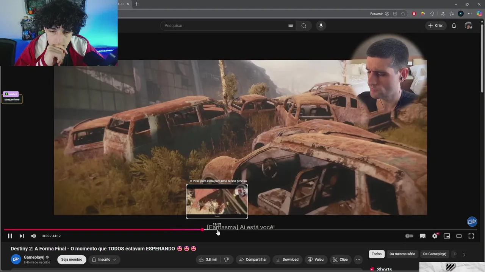Add page to favorites star
485x272 pixels.
click(x=403, y=14)
